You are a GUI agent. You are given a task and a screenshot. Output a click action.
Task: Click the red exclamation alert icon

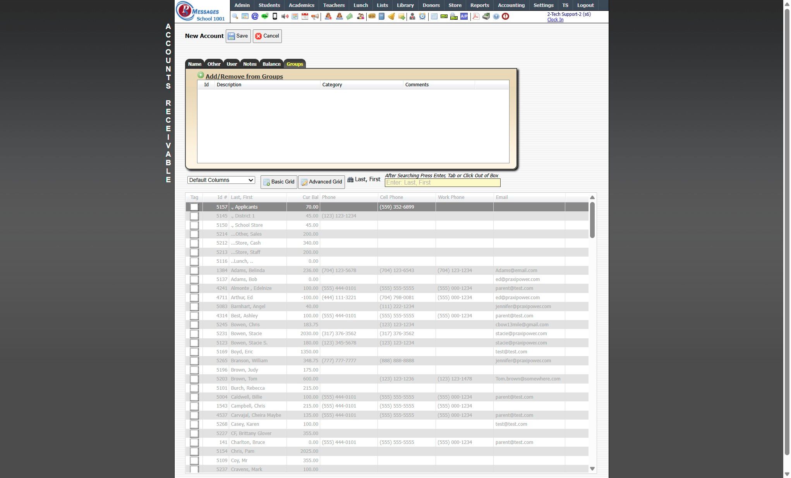point(505,16)
